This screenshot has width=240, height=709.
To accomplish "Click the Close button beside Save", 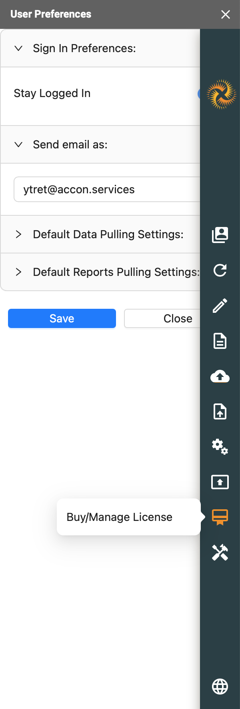I will [x=162, y=318].
